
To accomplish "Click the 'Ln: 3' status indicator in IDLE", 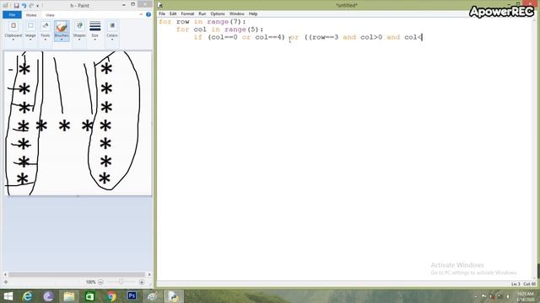I will tap(516, 284).
